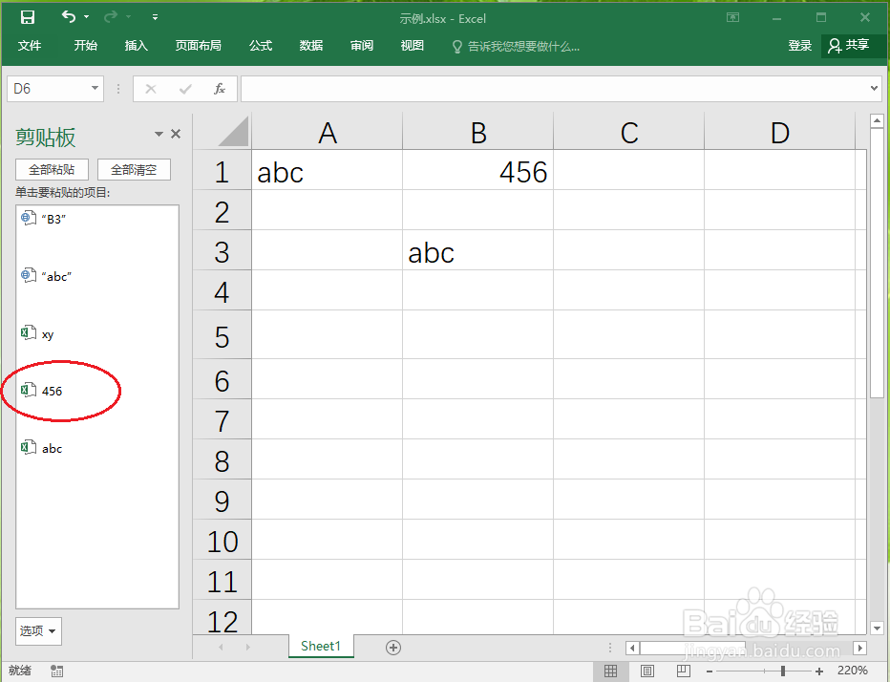Switch to the 公式 ribbon tab
890x682 pixels.
click(260, 45)
